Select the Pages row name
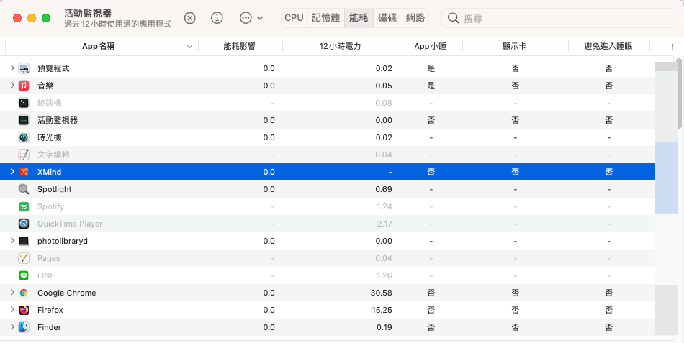This screenshot has height=343, width=684. [49, 258]
